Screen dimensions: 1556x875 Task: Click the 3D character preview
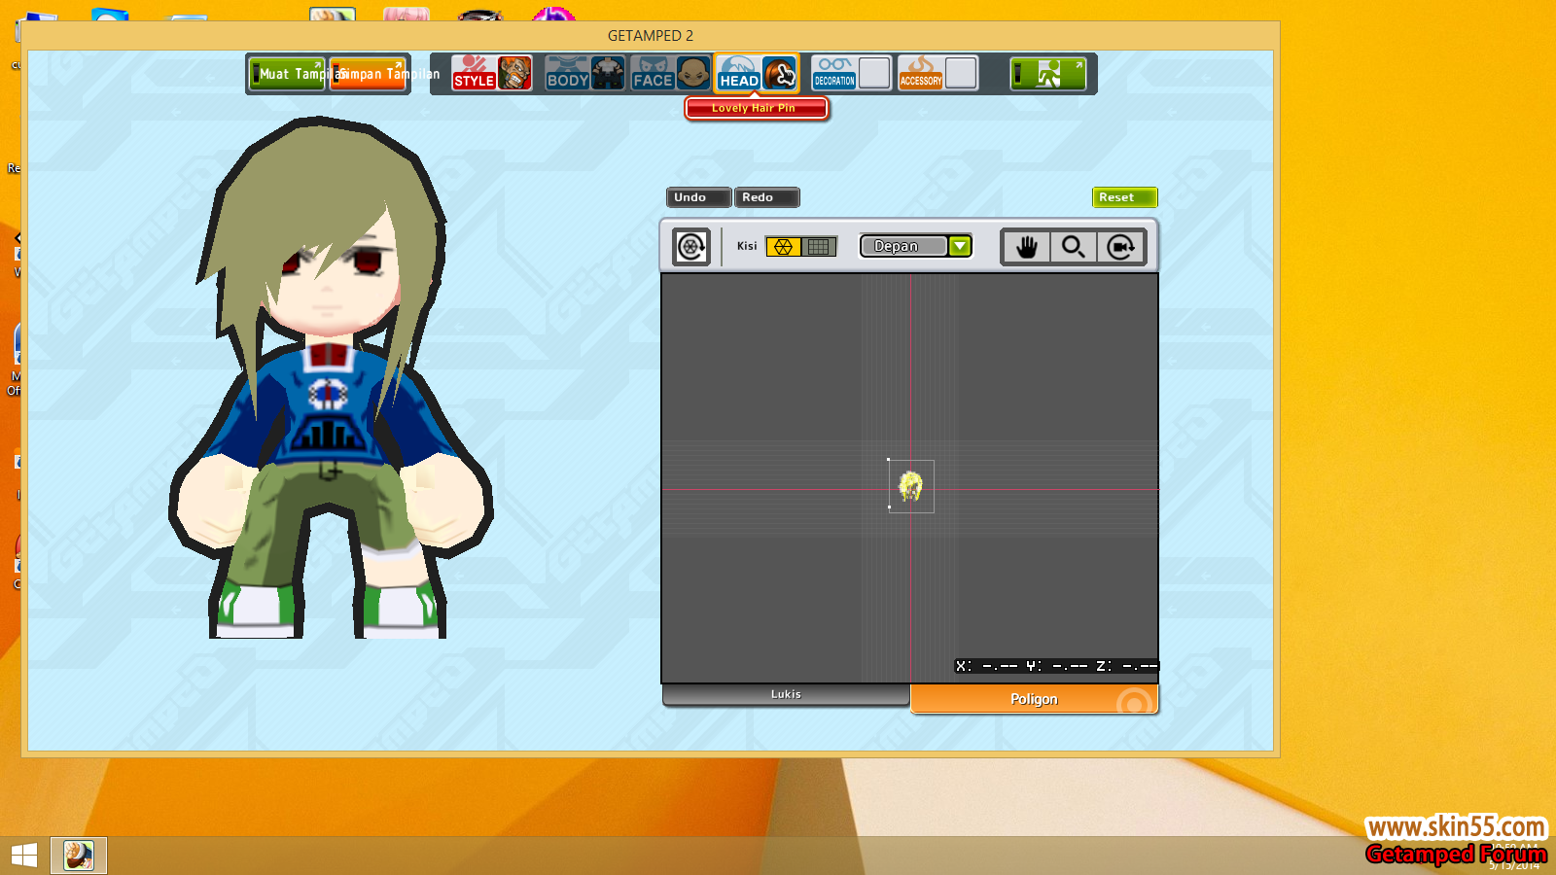point(329,379)
